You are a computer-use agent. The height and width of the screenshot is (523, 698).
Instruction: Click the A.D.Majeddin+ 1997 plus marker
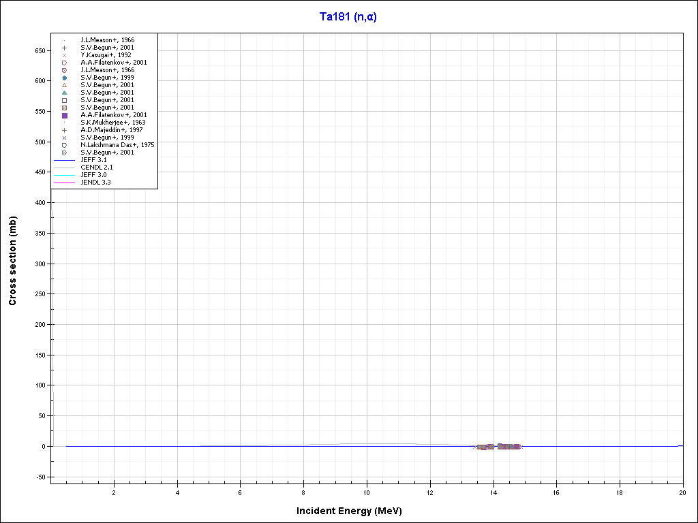64,130
